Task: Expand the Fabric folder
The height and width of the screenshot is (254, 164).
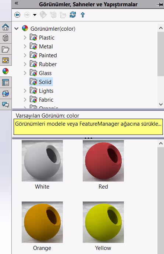Action: pos(25,100)
